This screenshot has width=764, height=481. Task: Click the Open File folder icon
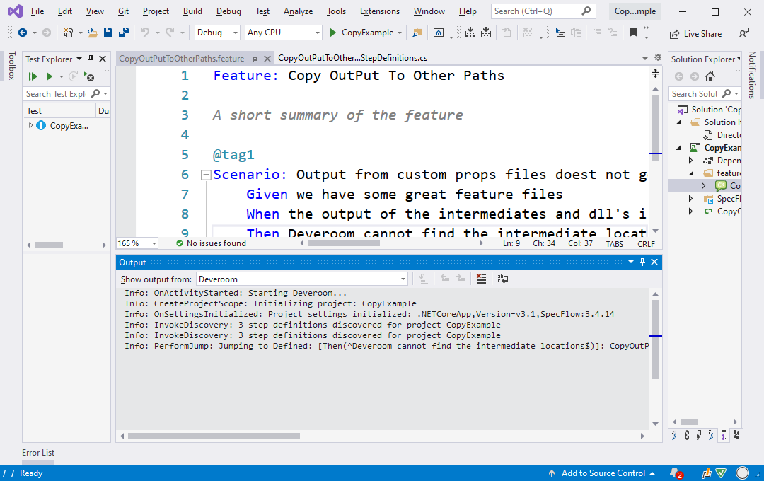tap(92, 33)
